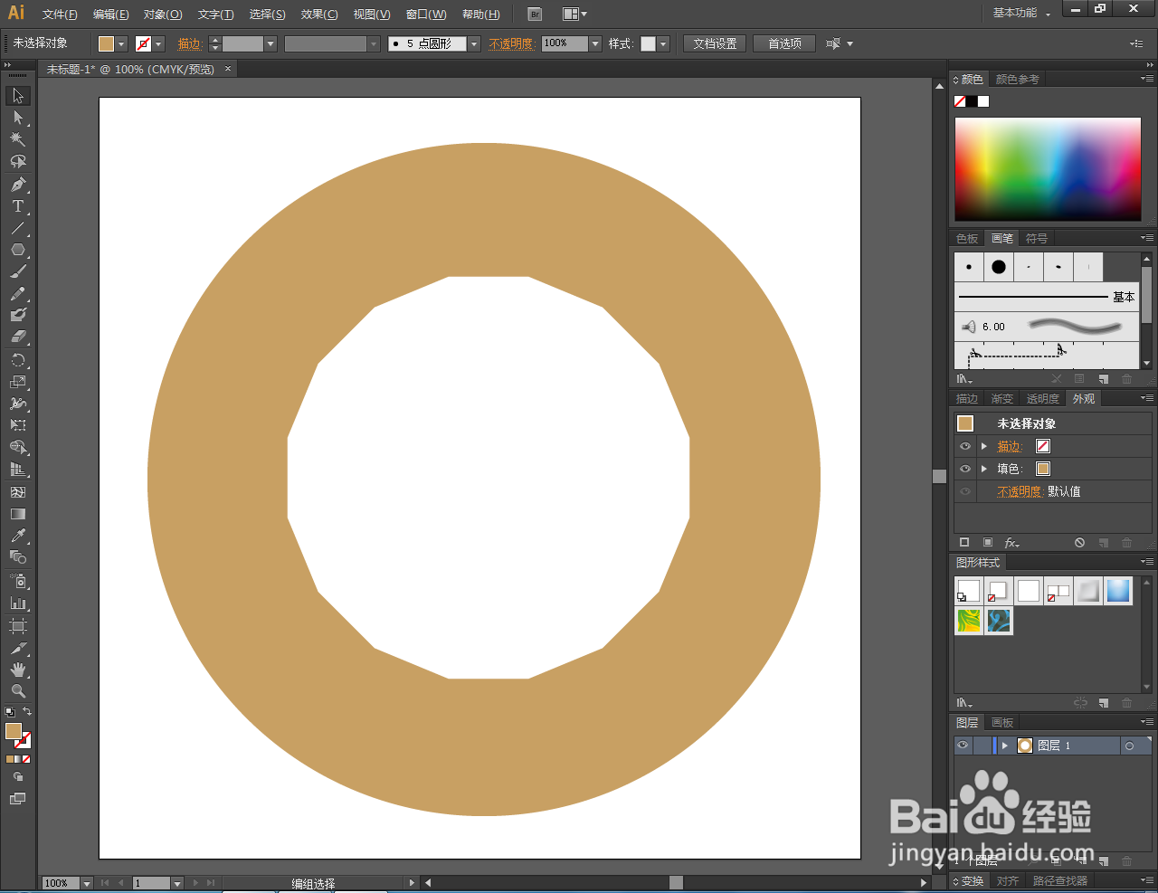Select the Gradient tool
The image size is (1158, 893).
tap(18, 514)
